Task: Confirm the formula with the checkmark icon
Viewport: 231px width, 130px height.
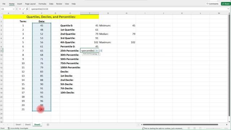Action: (x=23, y=9)
